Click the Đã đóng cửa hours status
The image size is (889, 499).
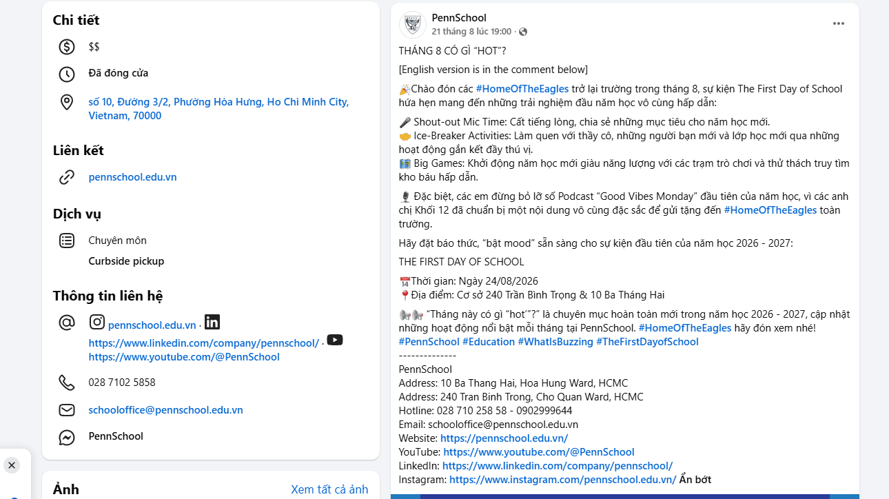click(119, 73)
